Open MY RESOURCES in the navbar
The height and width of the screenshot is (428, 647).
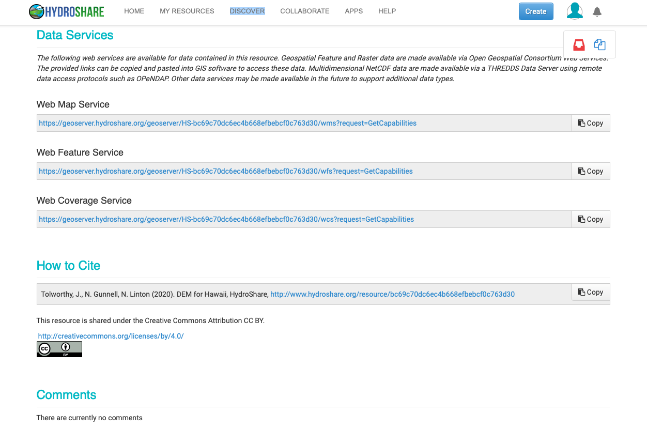[187, 11]
